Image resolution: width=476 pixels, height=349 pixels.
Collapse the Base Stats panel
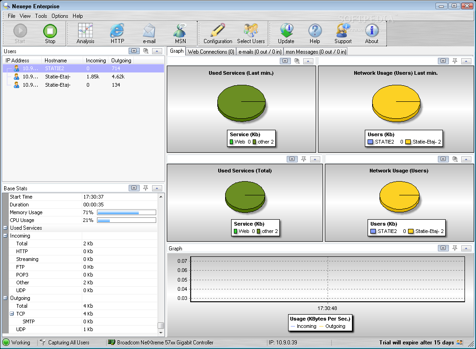pos(157,188)
